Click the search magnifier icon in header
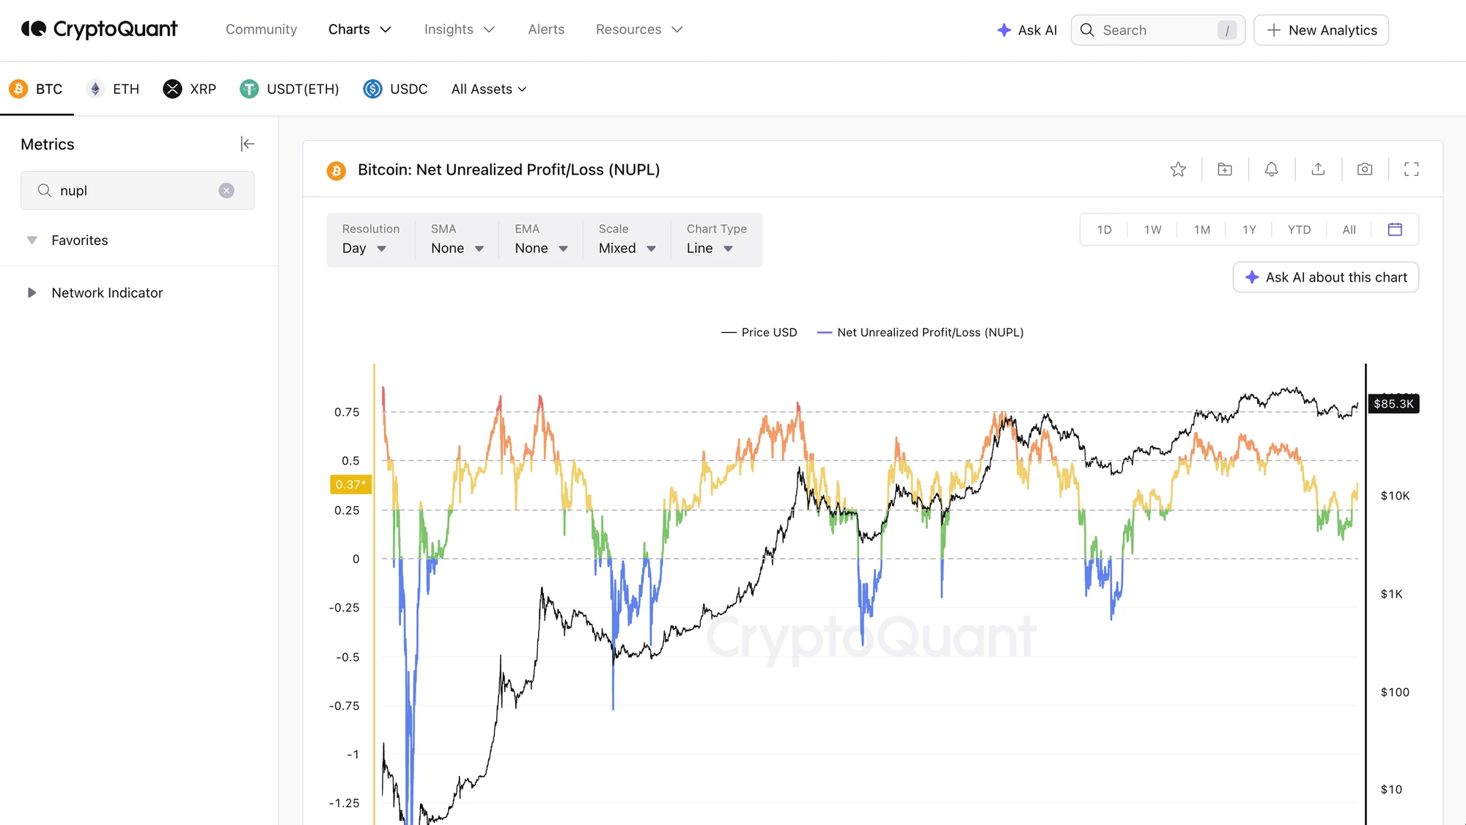This screenshot has width=1466, height=825. [x=1087, y=30]
